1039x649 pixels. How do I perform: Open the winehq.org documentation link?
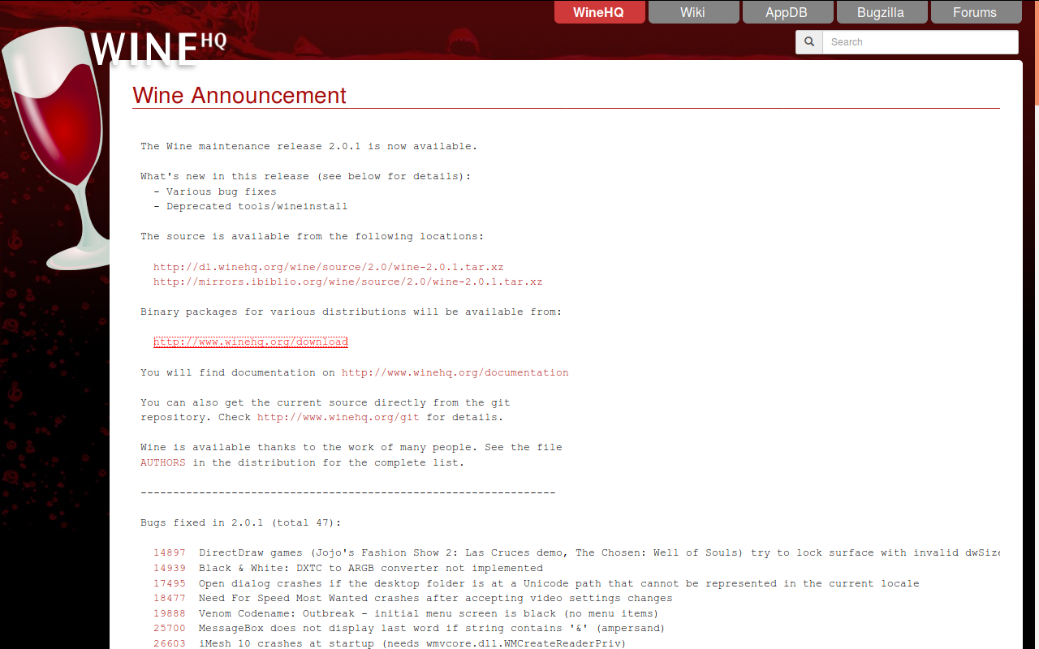click(x=455, y=372)
